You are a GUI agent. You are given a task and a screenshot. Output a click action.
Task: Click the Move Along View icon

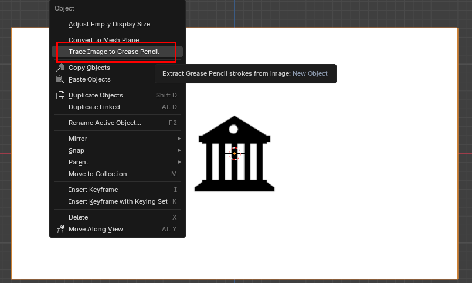(x=60, y=229)
